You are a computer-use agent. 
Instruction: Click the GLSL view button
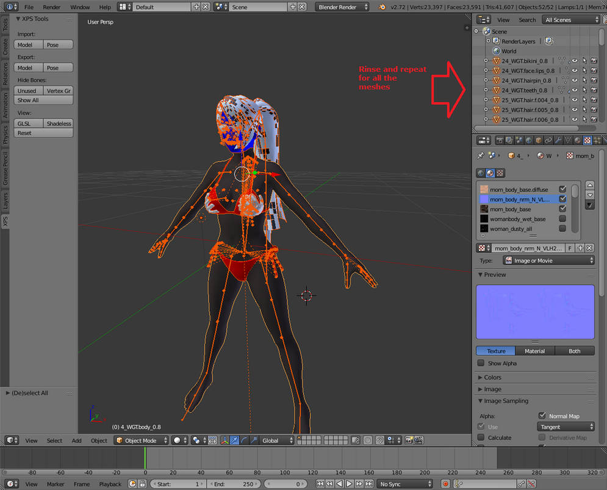tap(28, 123)
